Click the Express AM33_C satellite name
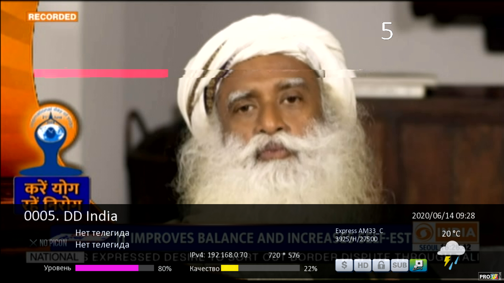 (x=359, y=231)
